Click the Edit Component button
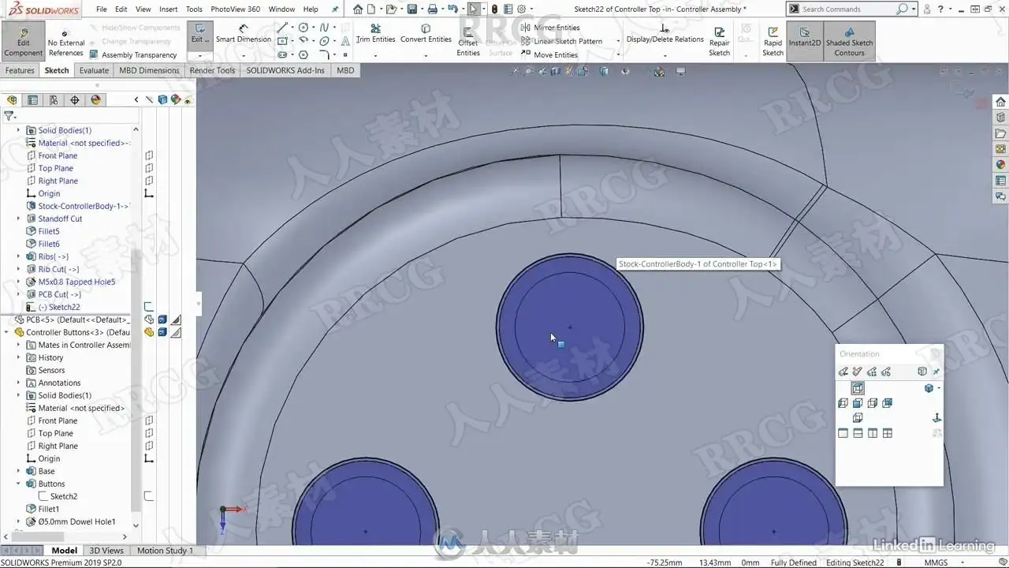Screen dimensions: 1009x568 click(23, 41)
